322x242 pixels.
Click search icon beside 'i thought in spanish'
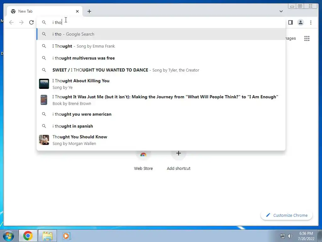point(44,126)
